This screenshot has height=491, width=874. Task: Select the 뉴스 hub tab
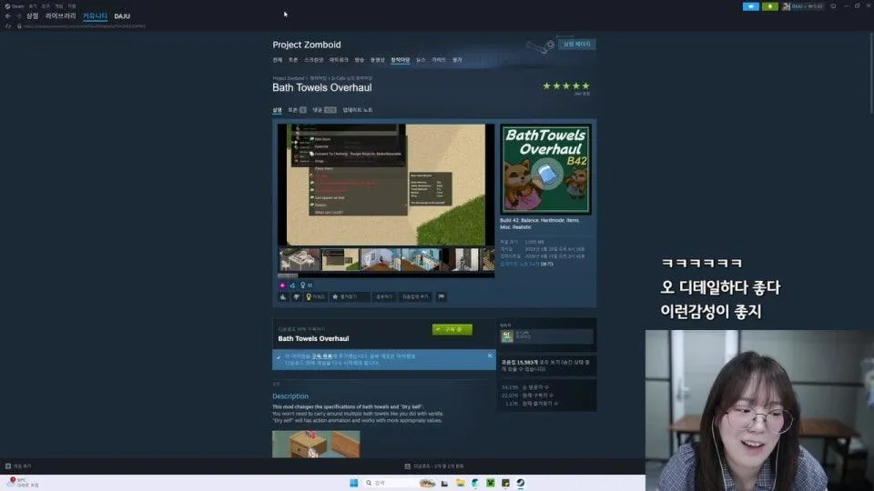421,60
